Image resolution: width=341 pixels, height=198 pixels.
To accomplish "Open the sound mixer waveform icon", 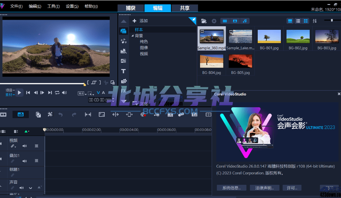I will point(156,115).
